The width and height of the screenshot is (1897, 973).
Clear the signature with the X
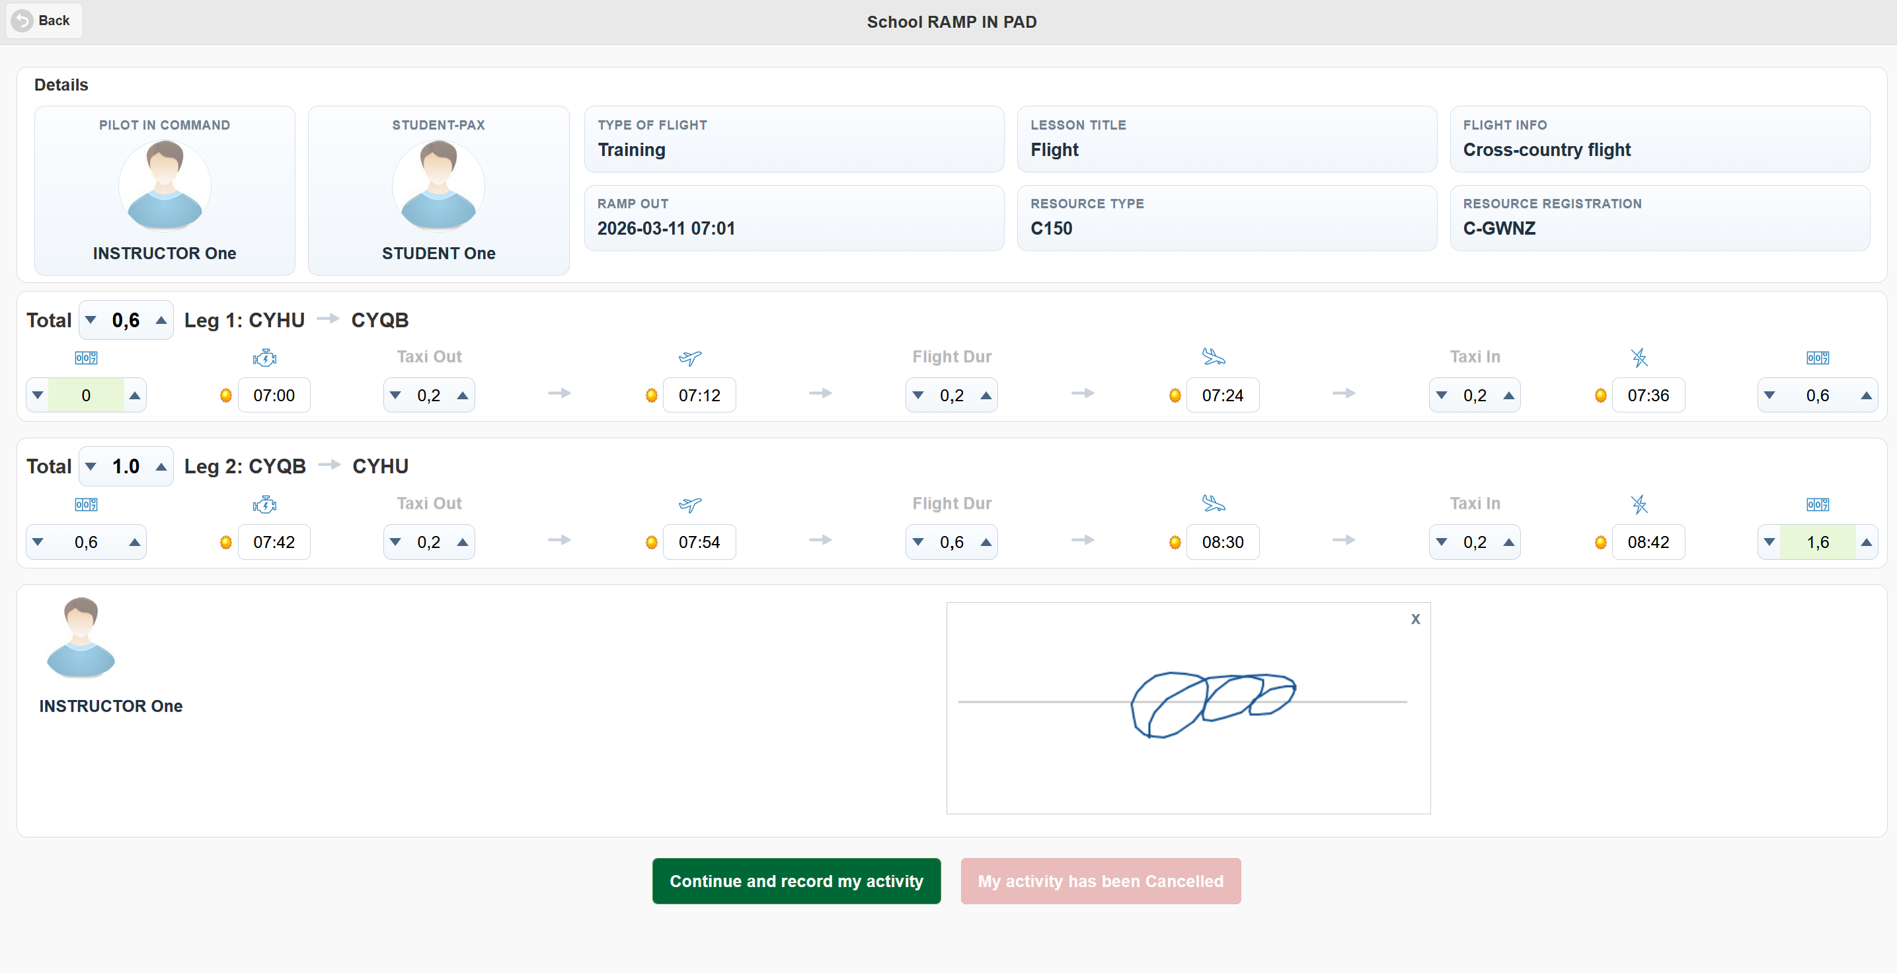click(x=1414, y=619)
